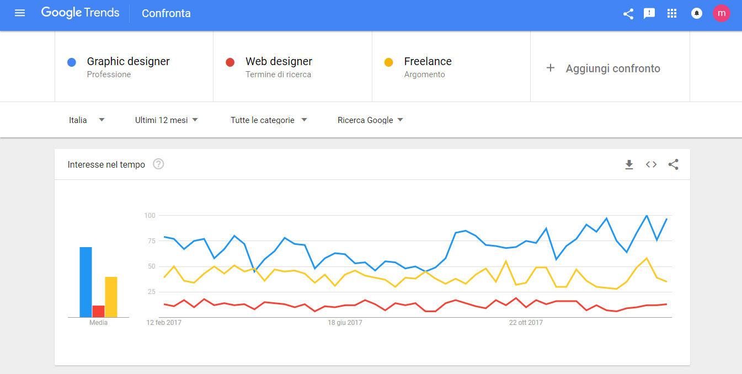Screen dimensions: 742x374
Task: Select the Web designer search term box
Action: point(292,67)
